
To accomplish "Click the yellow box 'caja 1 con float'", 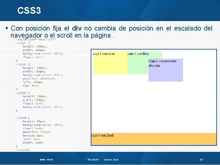I will (x=110, y=63).
